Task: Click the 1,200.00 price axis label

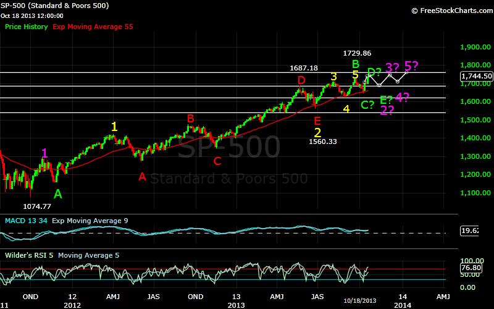Action: [475, 174]
